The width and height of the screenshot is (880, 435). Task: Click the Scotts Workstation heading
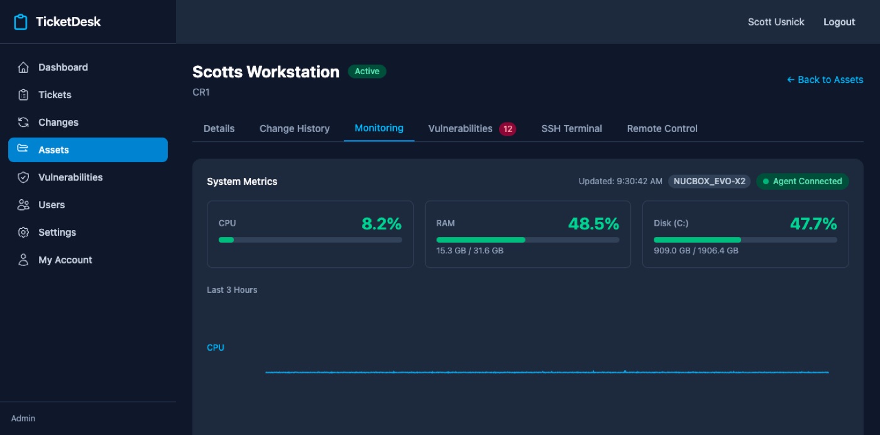[x=266, y=72]
